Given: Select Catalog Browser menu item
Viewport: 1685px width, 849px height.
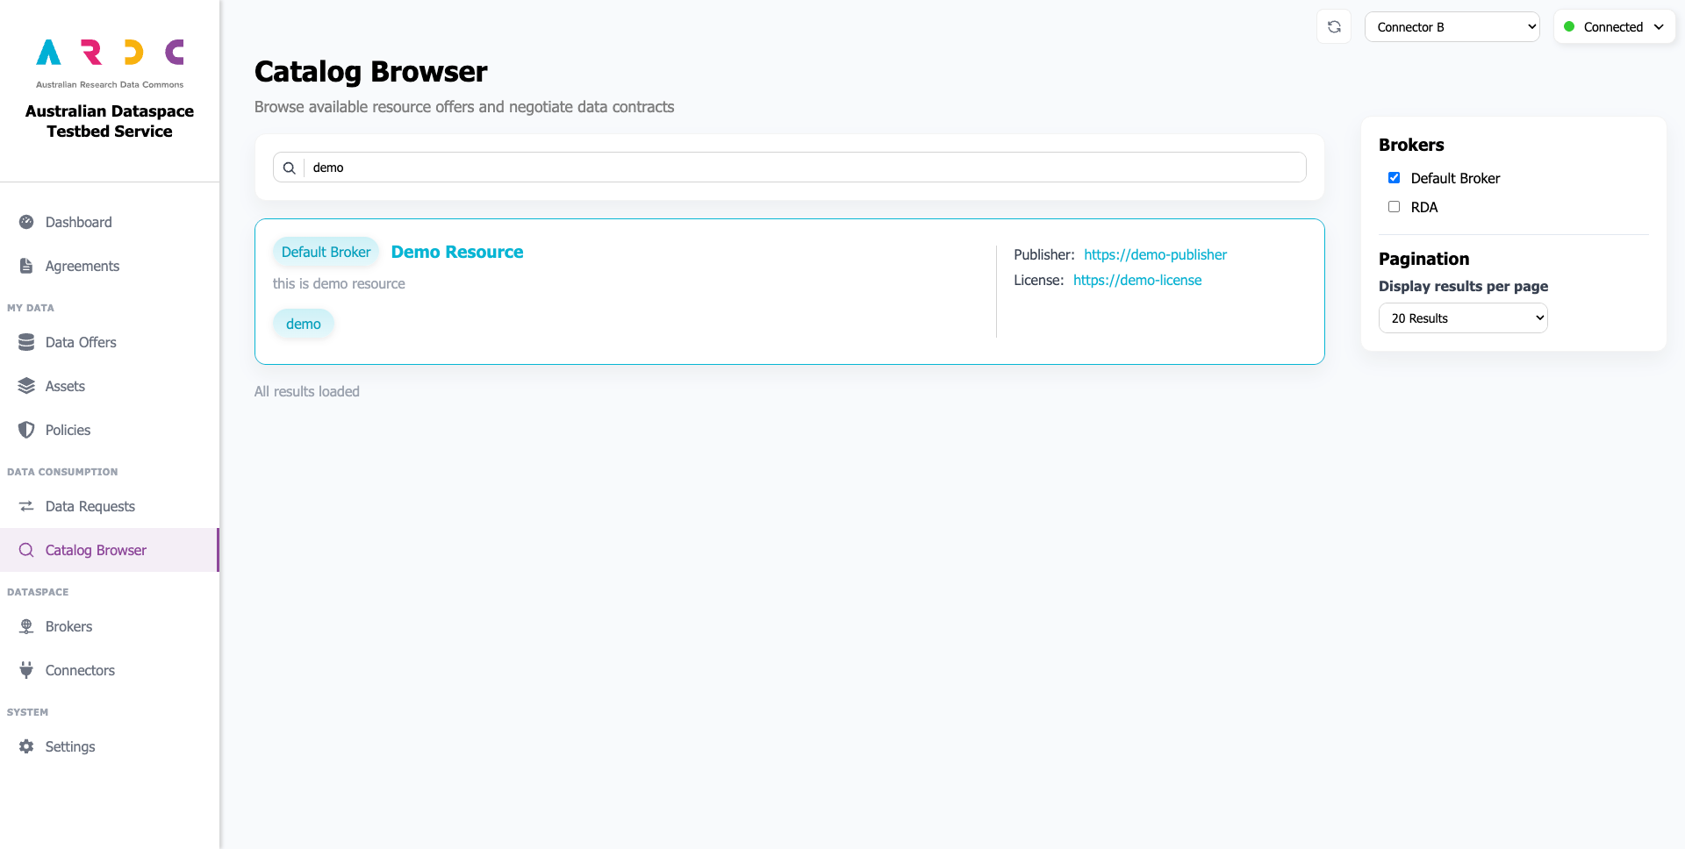Looking at the screenshot, I should (110, 550).
